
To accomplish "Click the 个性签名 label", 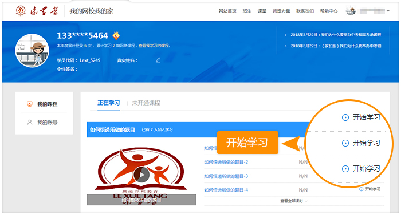I will [67, 69].
